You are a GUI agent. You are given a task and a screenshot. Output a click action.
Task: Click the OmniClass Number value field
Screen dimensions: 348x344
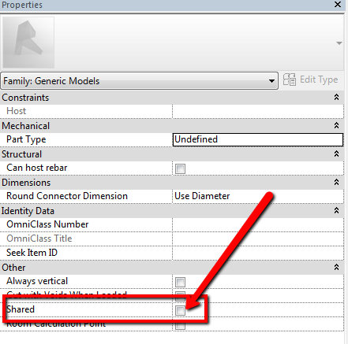258,224
